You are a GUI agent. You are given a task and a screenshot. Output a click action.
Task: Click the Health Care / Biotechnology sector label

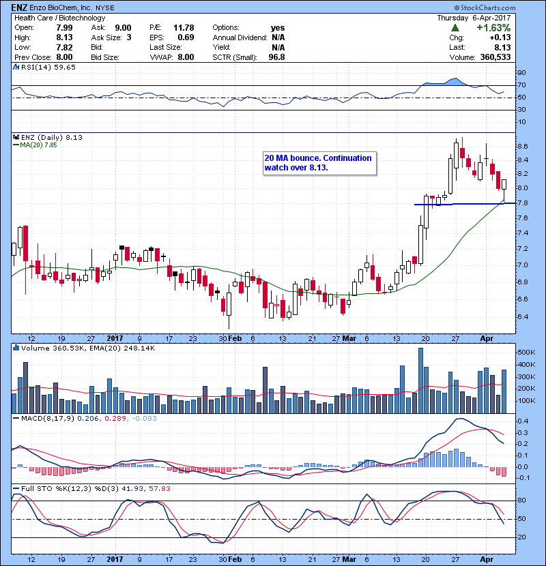tap(60, 18)
